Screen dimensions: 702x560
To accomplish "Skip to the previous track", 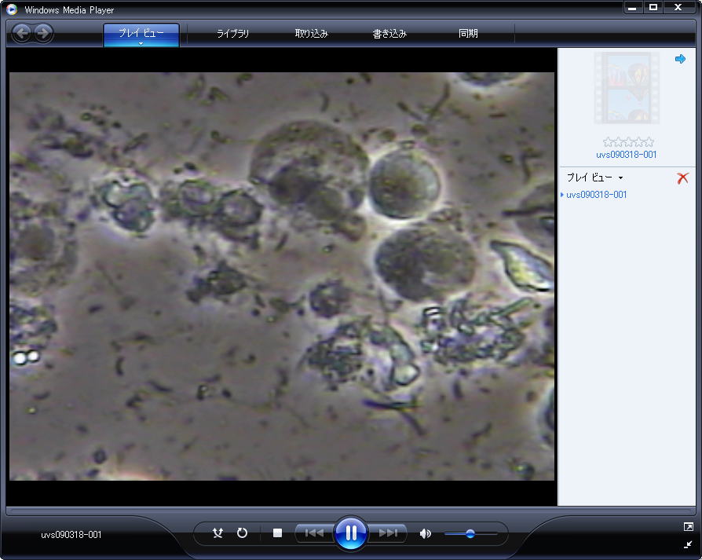I will point(314,533).
